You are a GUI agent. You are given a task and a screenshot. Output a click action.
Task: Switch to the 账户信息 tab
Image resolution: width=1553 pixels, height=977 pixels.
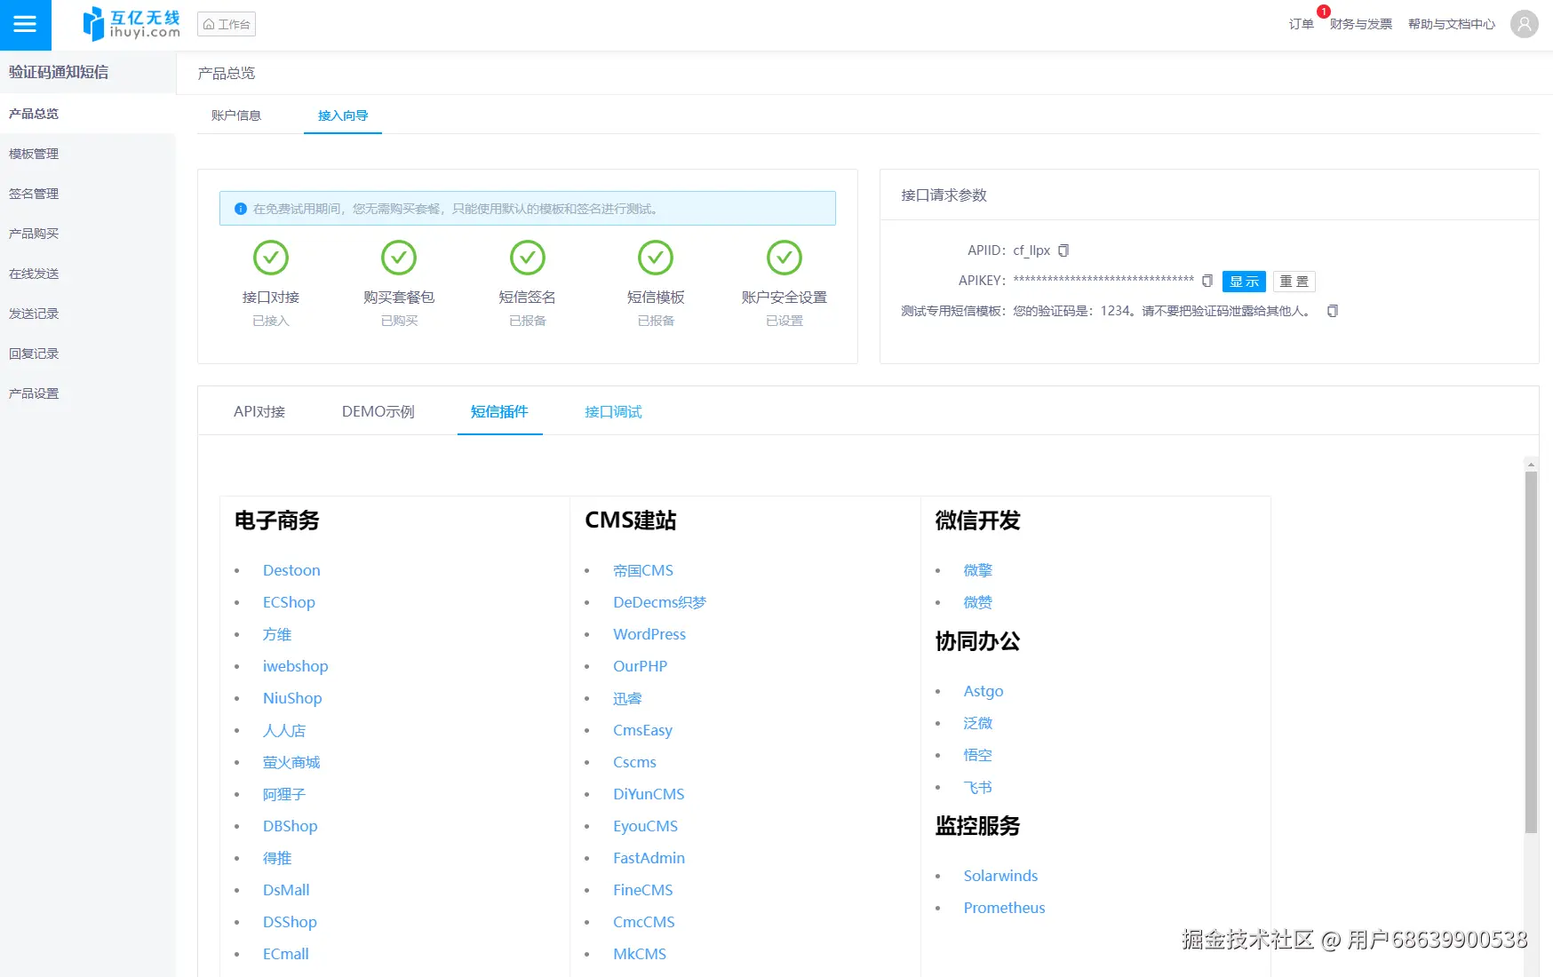[236, 115]
